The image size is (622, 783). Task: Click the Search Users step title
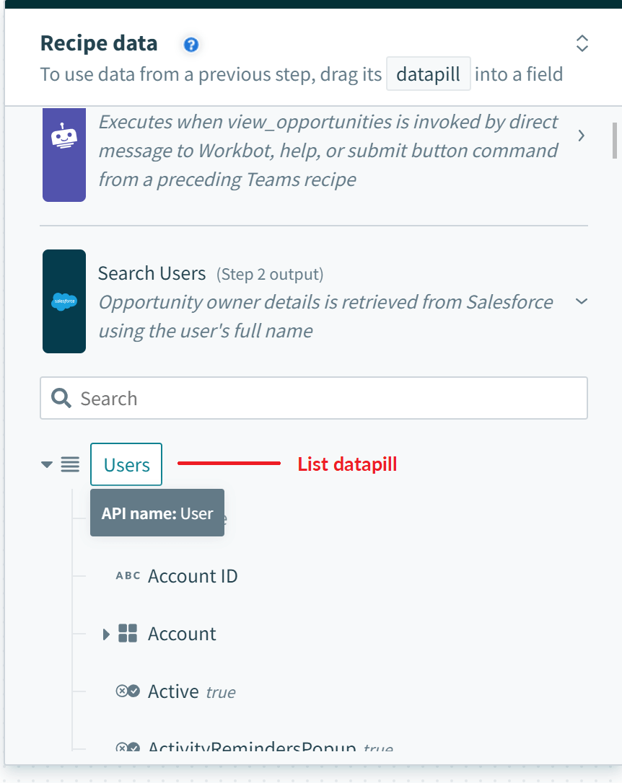pos(152,273)
